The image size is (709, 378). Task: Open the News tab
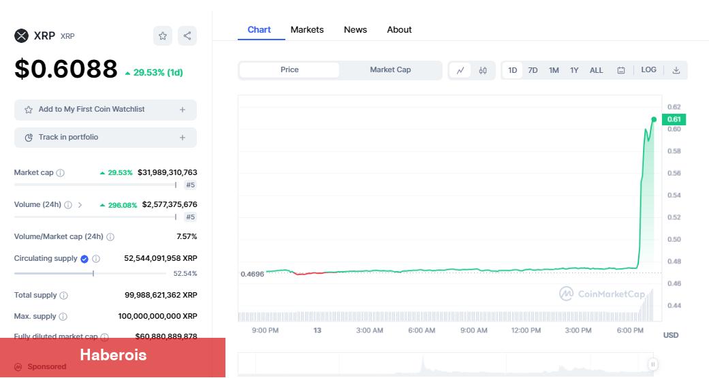click(x=356, y=30)
